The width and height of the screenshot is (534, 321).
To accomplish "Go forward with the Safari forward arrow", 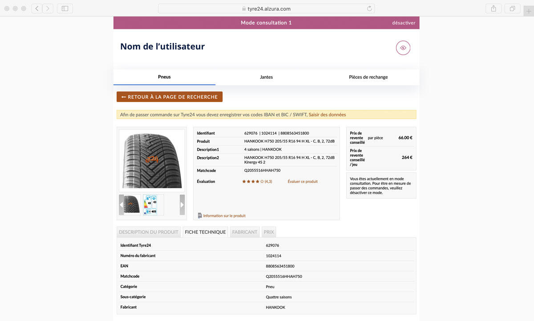I will point(48,8).
